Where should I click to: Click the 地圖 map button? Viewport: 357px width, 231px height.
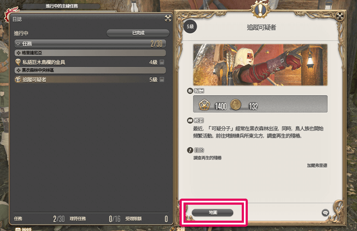coord(212,212)
